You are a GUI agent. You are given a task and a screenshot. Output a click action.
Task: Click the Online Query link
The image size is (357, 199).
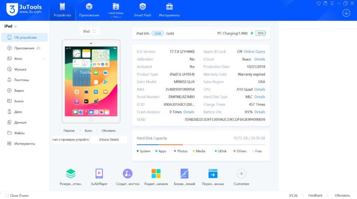click(x=254, y=52)
